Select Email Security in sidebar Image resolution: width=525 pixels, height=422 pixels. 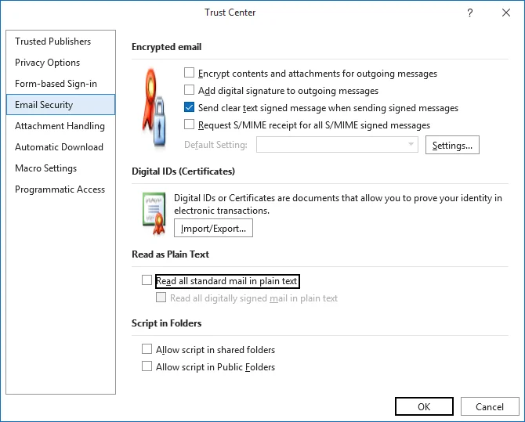tap(60, 105)
